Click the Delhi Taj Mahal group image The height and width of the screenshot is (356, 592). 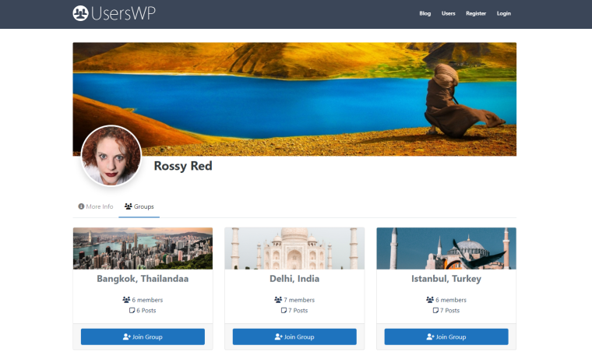click(x=294, y=248)
